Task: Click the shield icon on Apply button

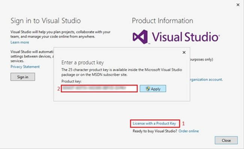Action: pyautogui.click(x=148, y=89)
